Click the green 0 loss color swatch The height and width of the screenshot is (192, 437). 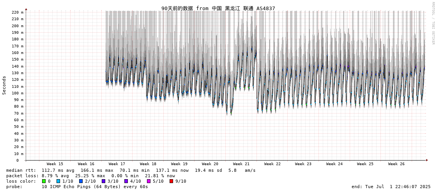tap(44, 181)
